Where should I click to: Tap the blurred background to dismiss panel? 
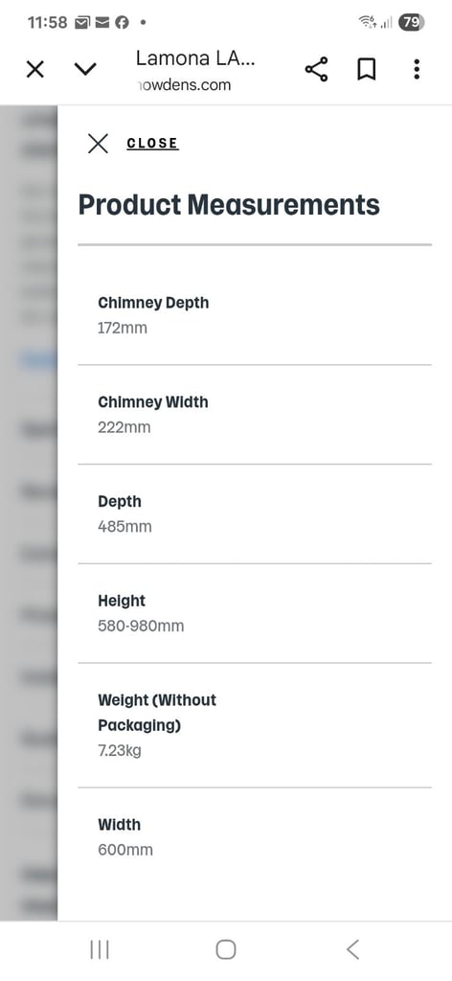tap(29, 513)
